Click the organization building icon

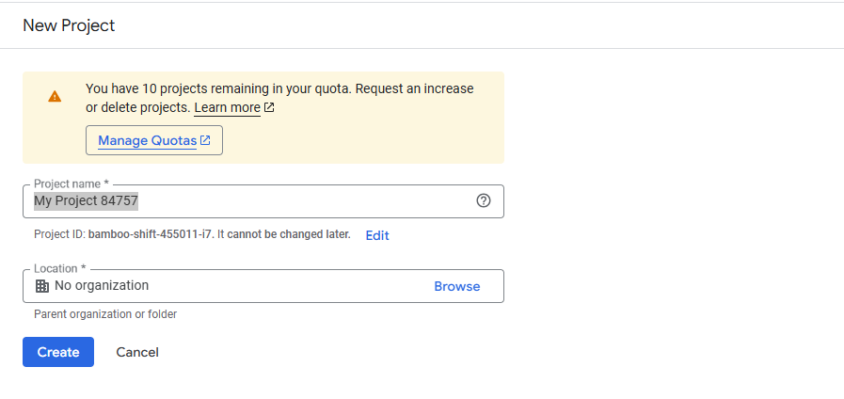click(41, 286)
